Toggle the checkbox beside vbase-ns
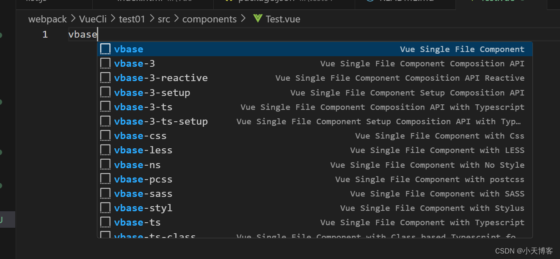Image resolution: width=560 pixels, height=259 pixels. click(105, 164)
